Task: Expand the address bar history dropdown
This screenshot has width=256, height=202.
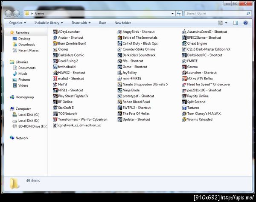Action: point(172,14)
